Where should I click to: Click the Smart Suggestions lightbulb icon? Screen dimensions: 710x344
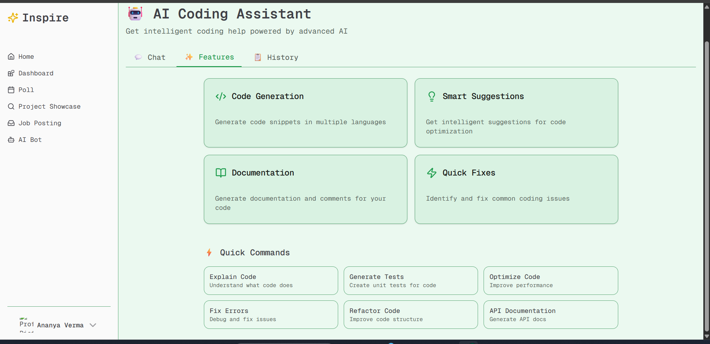[431, 96]
